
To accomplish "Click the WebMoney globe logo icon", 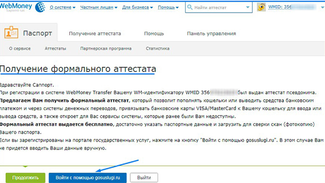I will tap(40, 7).
